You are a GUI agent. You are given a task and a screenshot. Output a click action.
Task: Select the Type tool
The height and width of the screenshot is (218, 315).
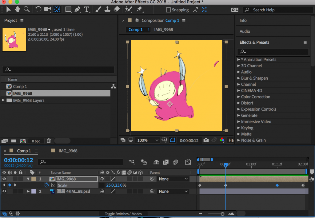point(87,9)
